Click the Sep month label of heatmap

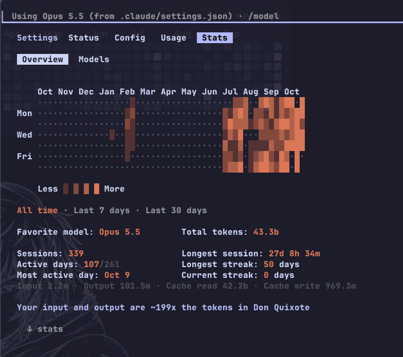pos(271,91)
